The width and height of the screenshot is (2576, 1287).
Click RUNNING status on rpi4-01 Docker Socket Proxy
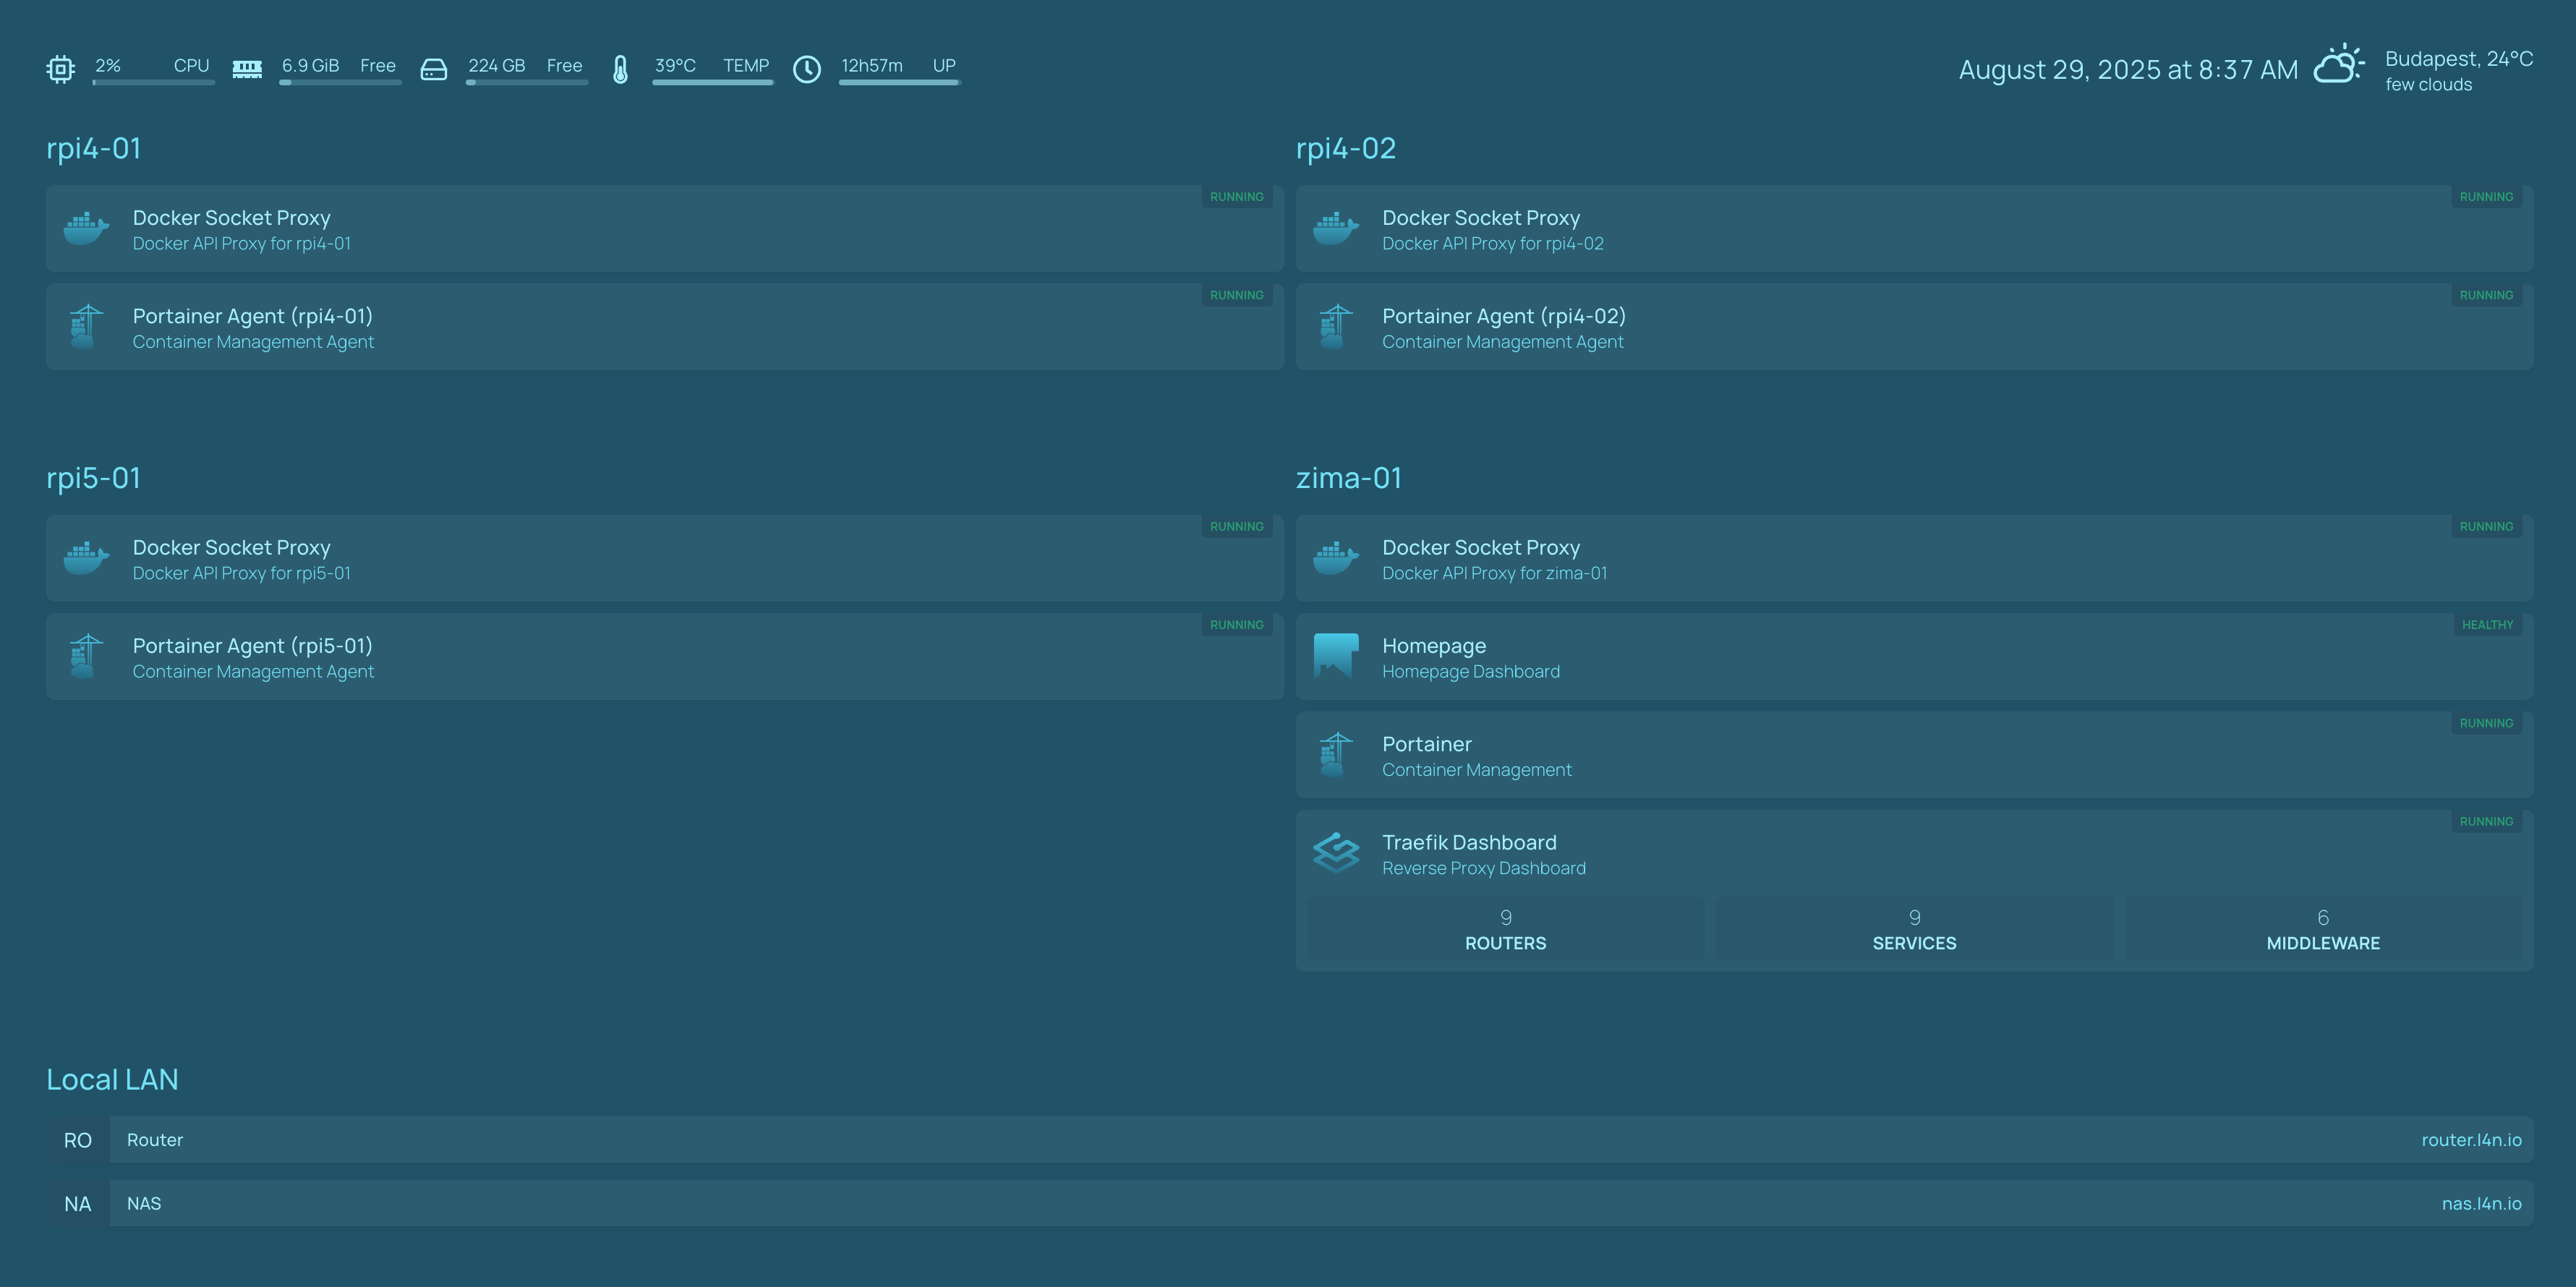point(1237,197)
